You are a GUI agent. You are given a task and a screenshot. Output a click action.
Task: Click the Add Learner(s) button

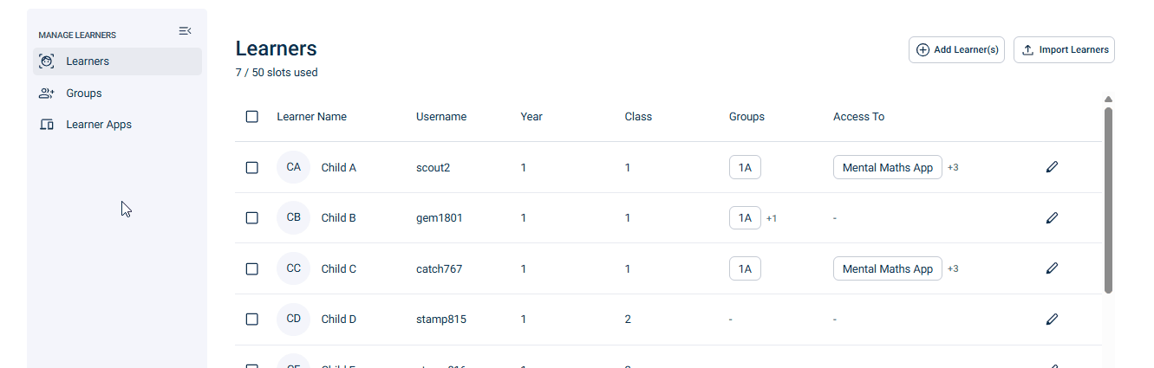coord(957,50)
